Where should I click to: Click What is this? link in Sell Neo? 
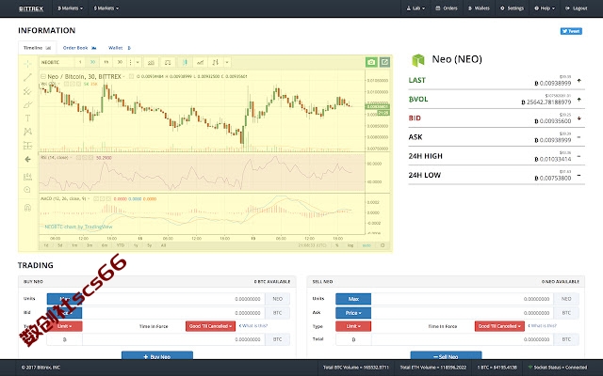(x=542, y=326)
